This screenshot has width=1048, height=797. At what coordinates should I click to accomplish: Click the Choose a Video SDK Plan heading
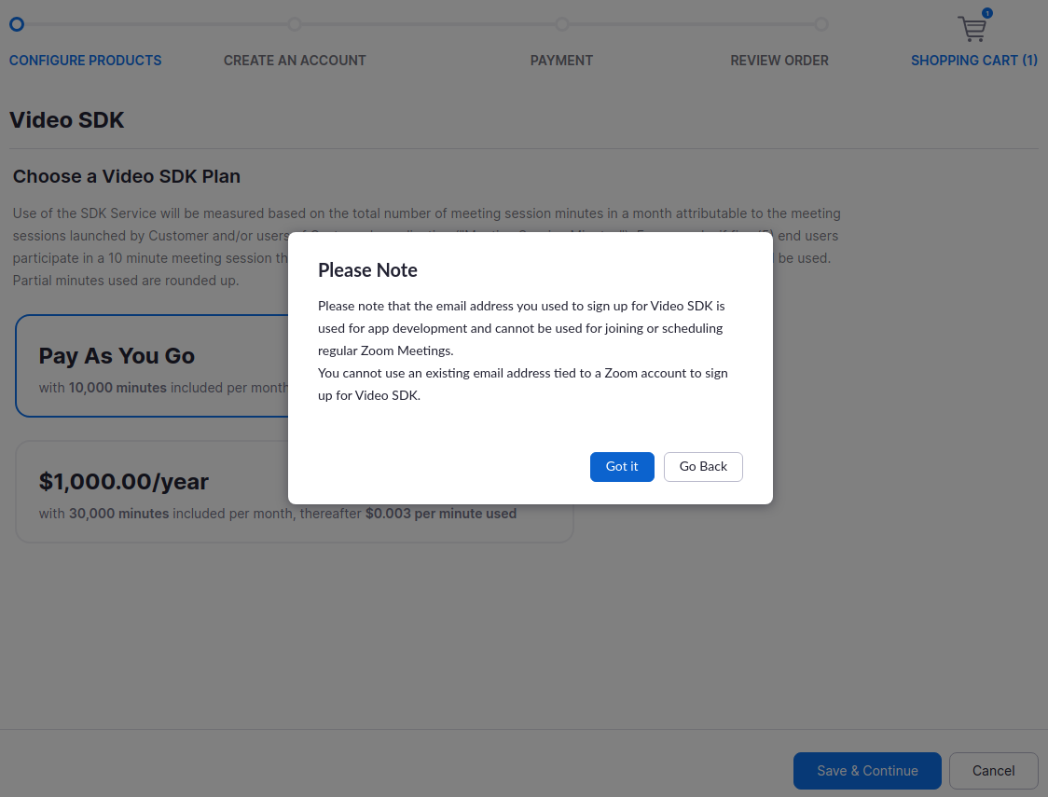126,176
